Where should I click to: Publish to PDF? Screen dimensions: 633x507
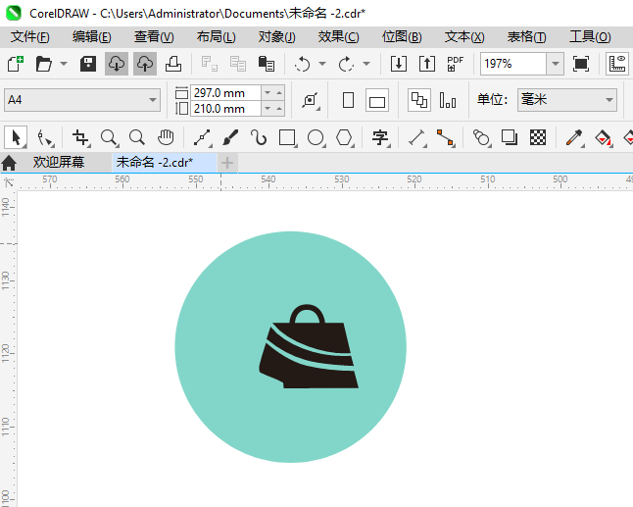(x=456, y=64)
